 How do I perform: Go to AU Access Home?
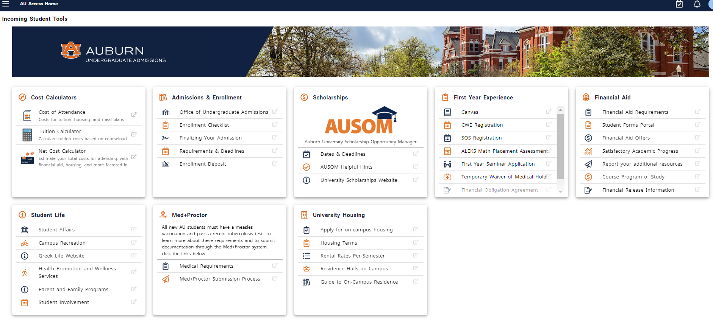pyautogui.click(x=39, y=4)
